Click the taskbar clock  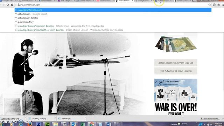tap(218, 124)
